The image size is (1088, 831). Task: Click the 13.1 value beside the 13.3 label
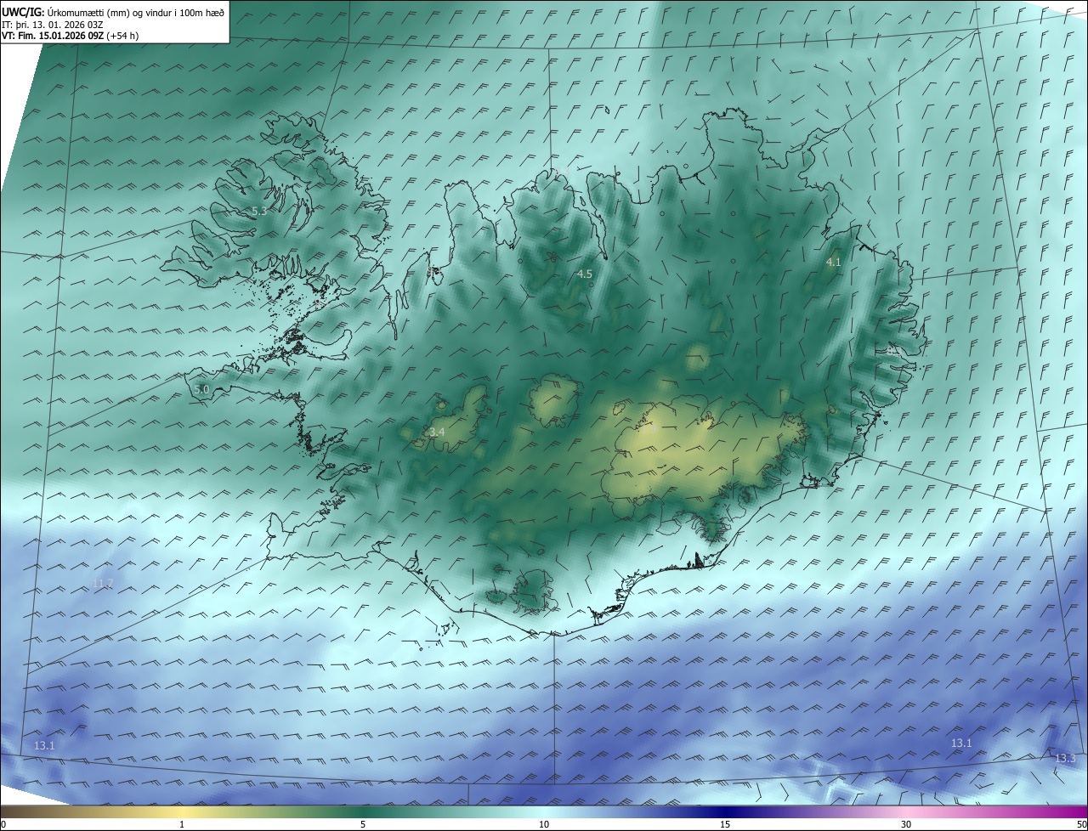tap(961, 743)
